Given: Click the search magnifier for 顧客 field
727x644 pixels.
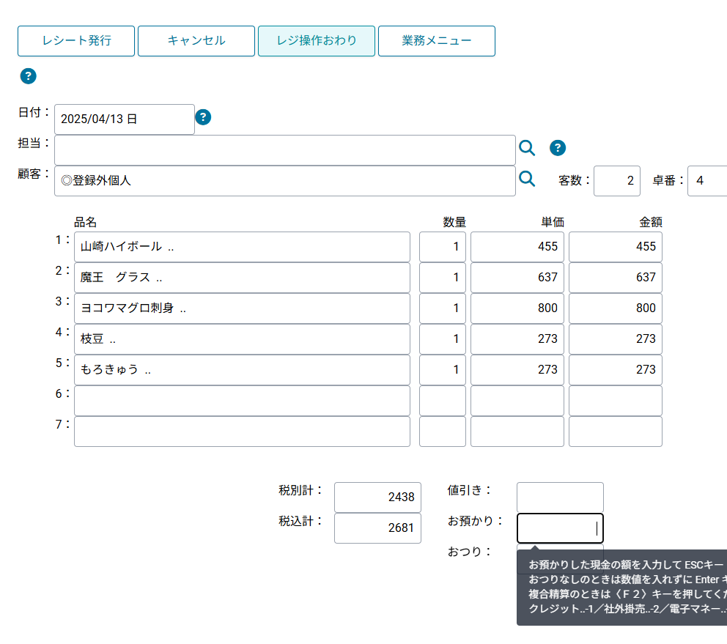Looking at the screenshot, I should tap(527, 179).
